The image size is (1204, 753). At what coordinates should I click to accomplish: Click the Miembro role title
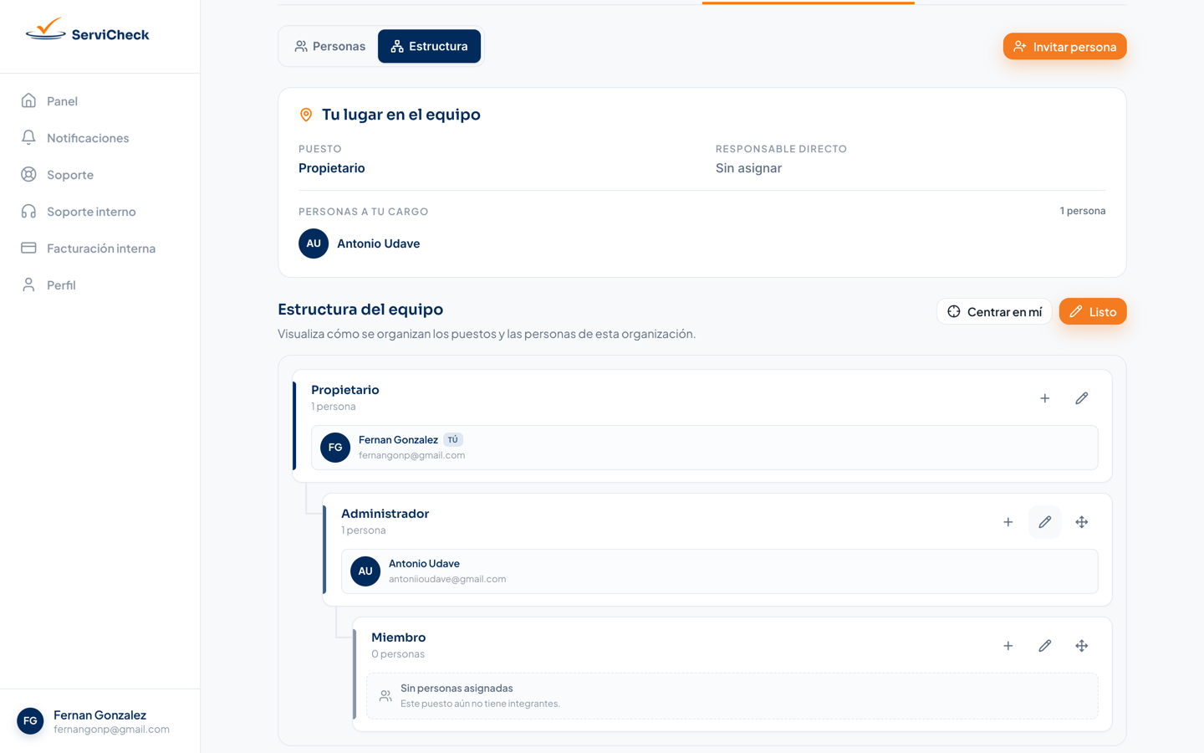click(x=399, y=638)
